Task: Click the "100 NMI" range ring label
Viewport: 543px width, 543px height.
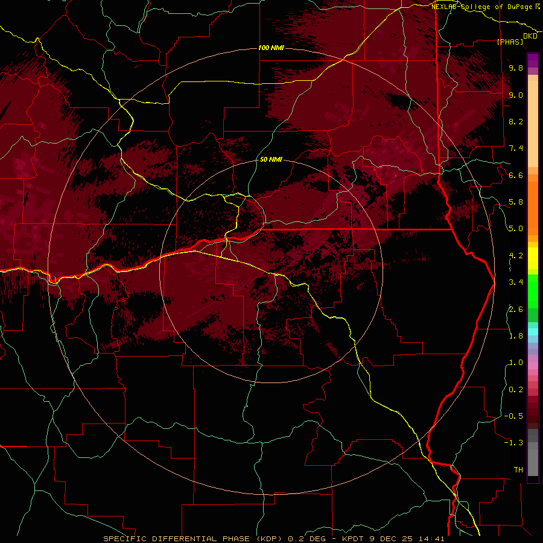Action: click(271, 48)
